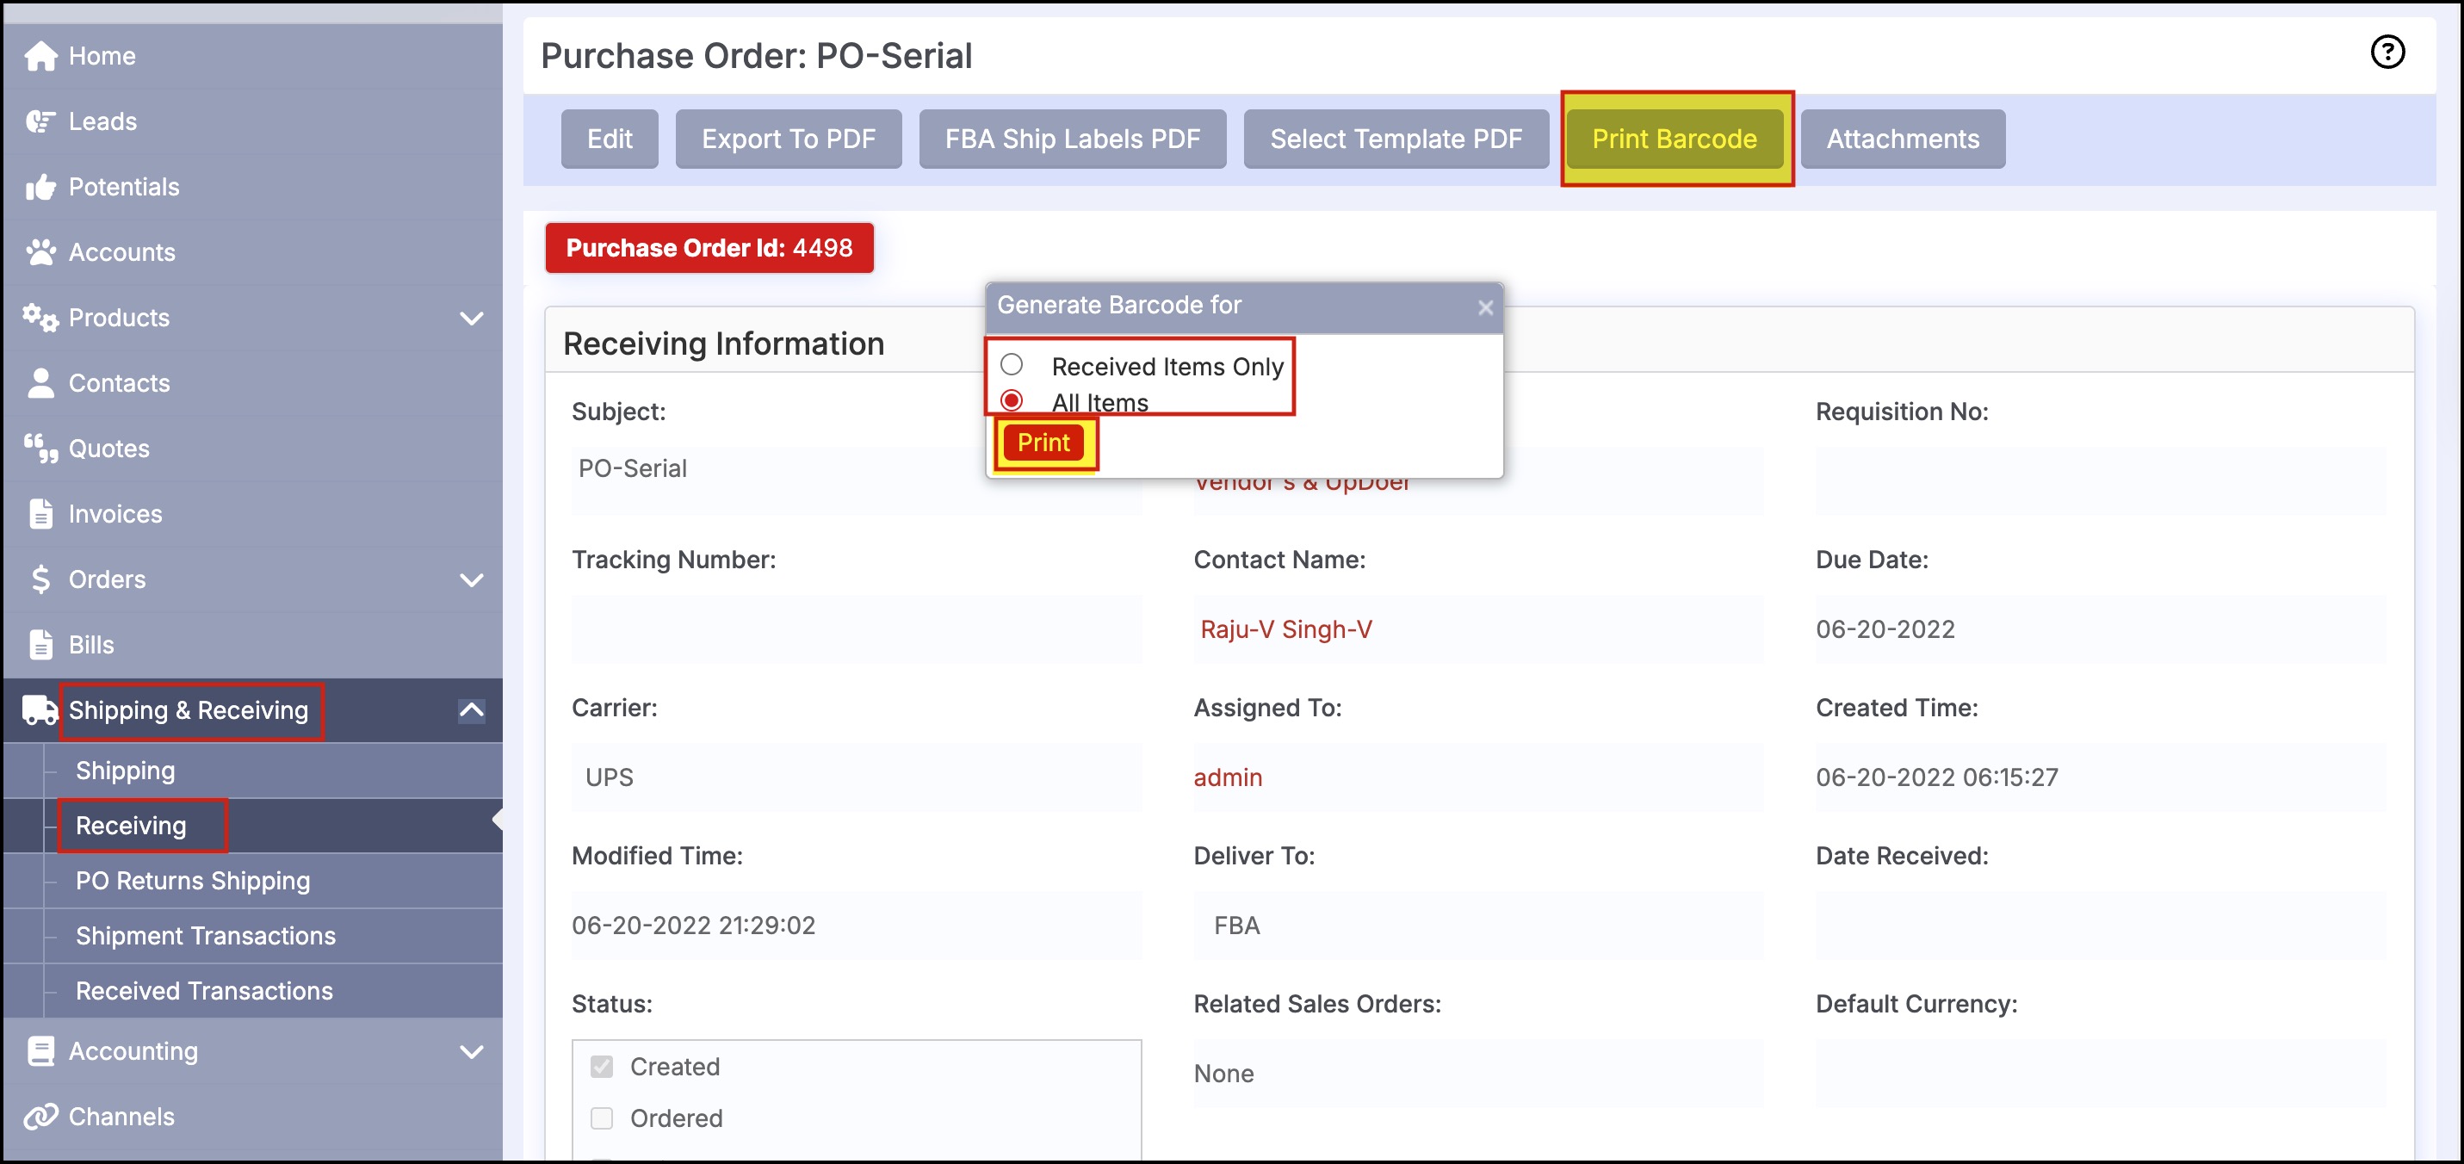
Task: Click the Quotes quotation-mark icon
Action: point(40,449)
